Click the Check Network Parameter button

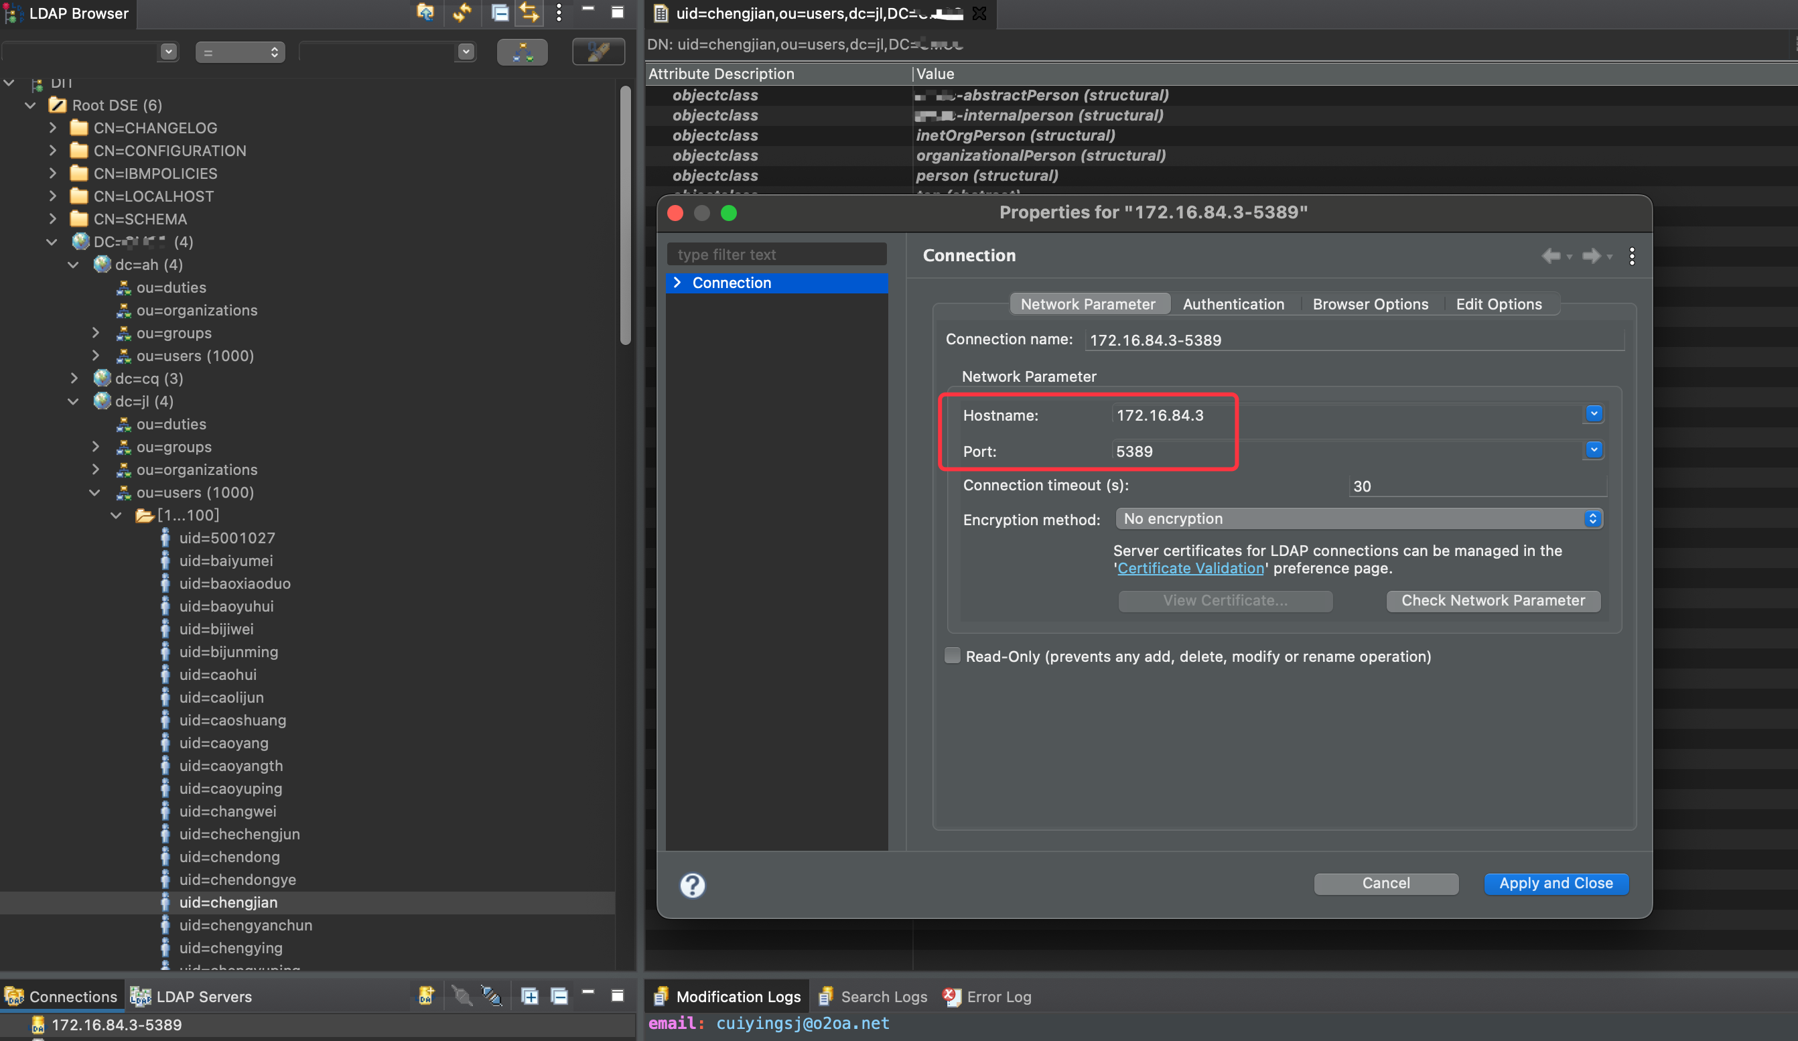tap(1492, 600)
